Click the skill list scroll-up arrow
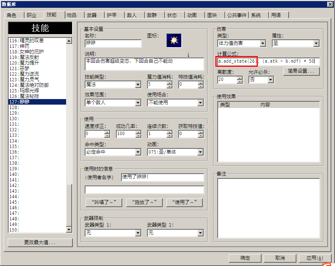335x266 pixels. tap(69, 41)
